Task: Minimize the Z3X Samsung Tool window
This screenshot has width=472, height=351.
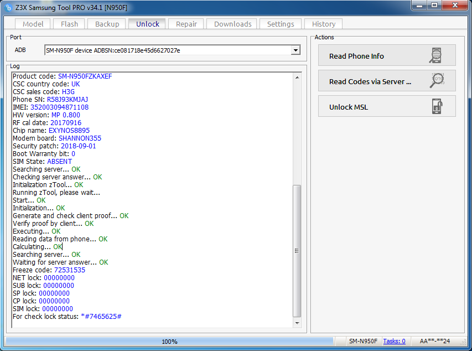Action: click(x=419, y=5)
